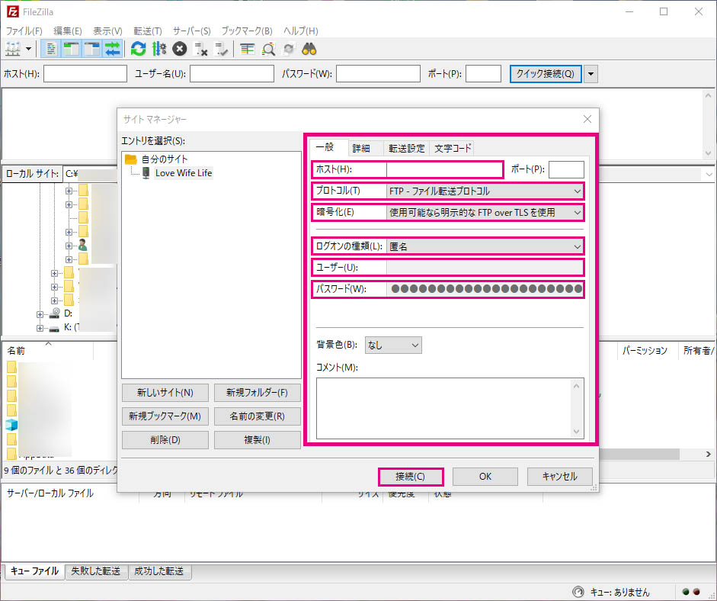Image resolution: width=717 pixels, height=601 pixels.
Task: Expand the encryption dropdown
Action: 485,212
